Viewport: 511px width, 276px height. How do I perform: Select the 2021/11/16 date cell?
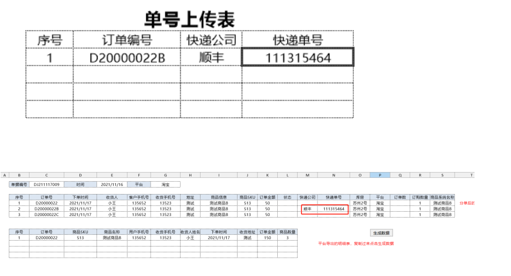click(x=112, y=184)
